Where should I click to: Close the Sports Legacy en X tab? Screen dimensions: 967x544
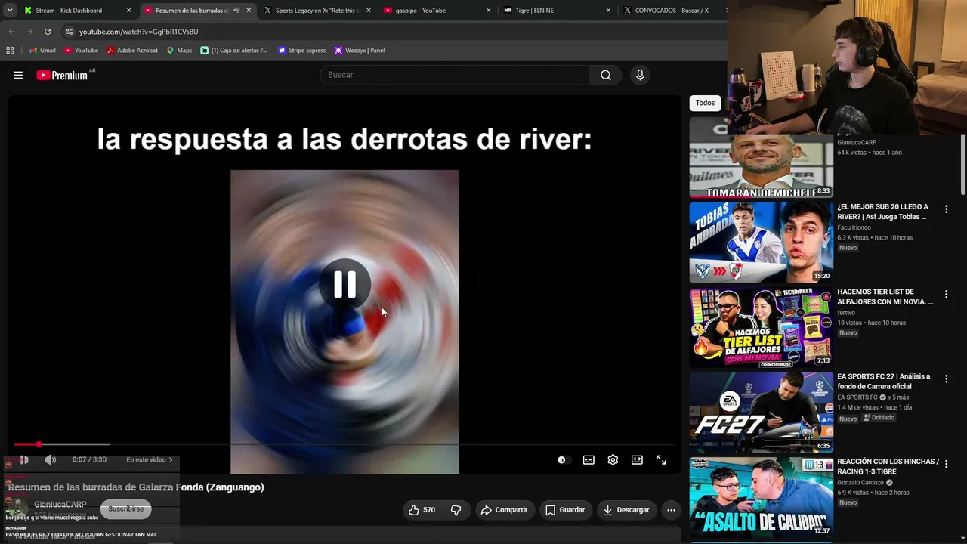(x=369, y=11)
